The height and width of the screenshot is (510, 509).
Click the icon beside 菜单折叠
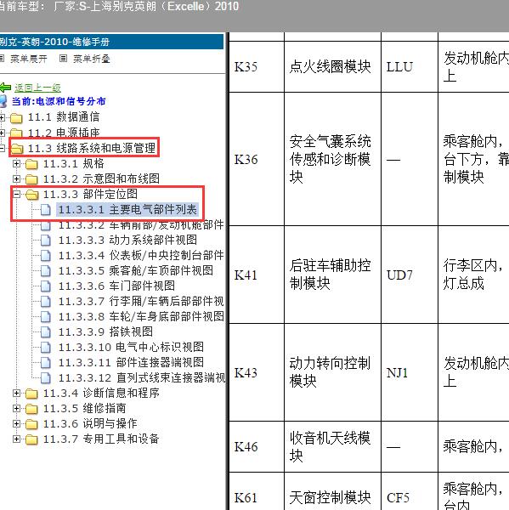click(64, 58)
